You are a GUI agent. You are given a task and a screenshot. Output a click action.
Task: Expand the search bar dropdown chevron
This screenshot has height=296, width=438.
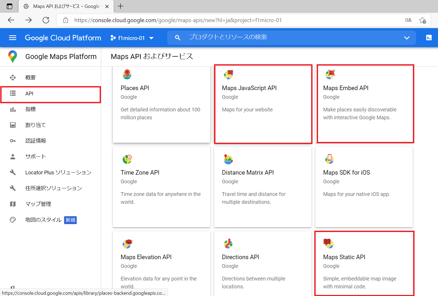click(x=407, y=38)
